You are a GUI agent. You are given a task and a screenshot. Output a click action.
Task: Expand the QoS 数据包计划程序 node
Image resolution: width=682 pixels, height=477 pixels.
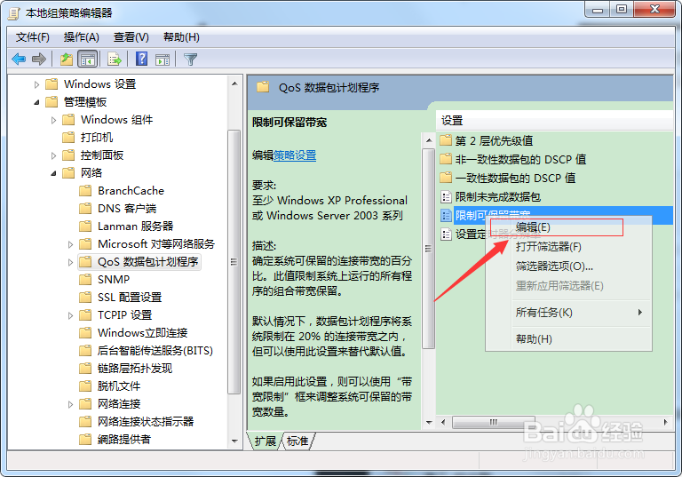tap(70, 262)
